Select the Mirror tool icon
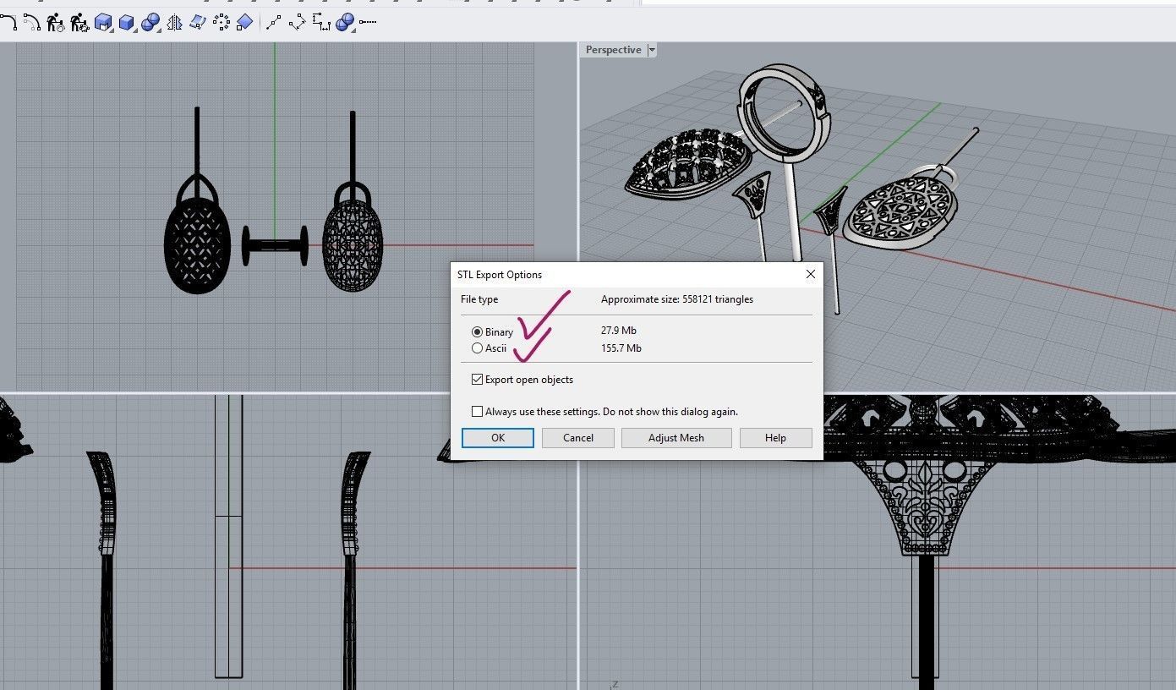This screenshot has width=1176, height=690. pos(174,22)
